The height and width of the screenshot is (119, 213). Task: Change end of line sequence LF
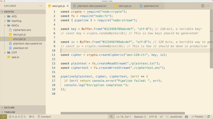tap(161, 117)
